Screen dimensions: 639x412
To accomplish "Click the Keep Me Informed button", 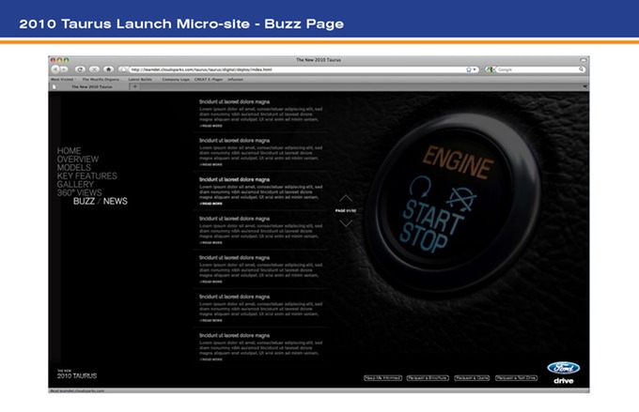I will 382,378.
